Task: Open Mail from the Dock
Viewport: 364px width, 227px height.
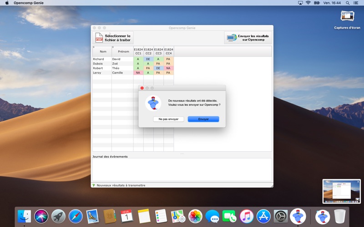Action: (x=92, y=217)
